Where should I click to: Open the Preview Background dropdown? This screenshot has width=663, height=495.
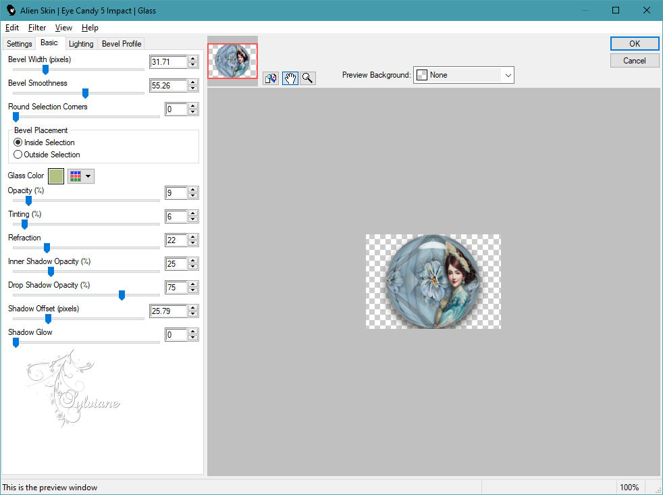coord(463,75)
